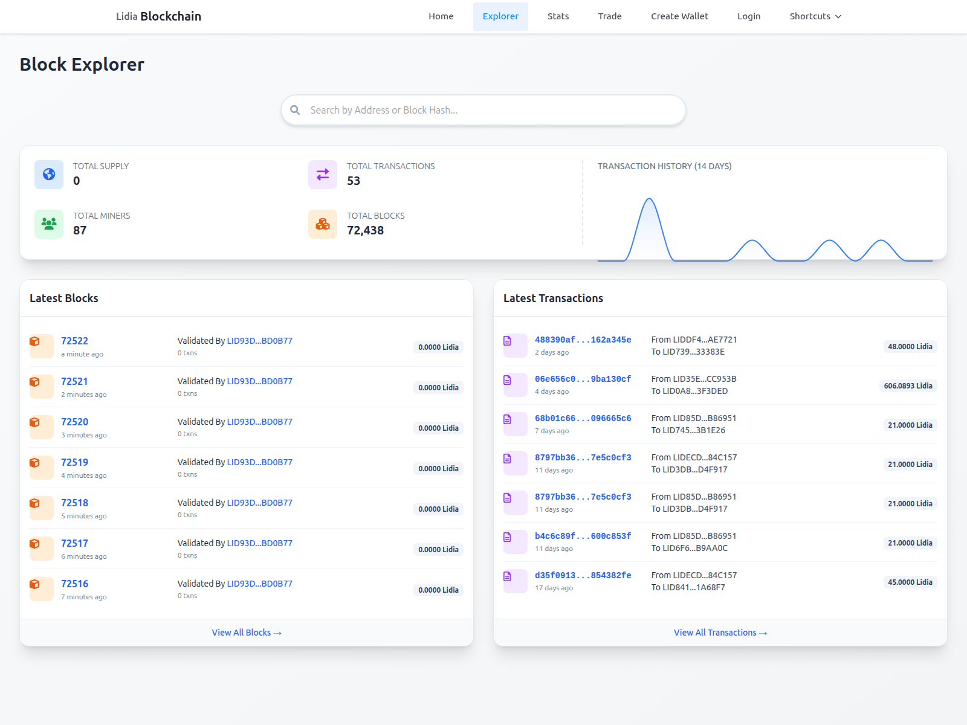Open block 72516

(x=74, y=584)
